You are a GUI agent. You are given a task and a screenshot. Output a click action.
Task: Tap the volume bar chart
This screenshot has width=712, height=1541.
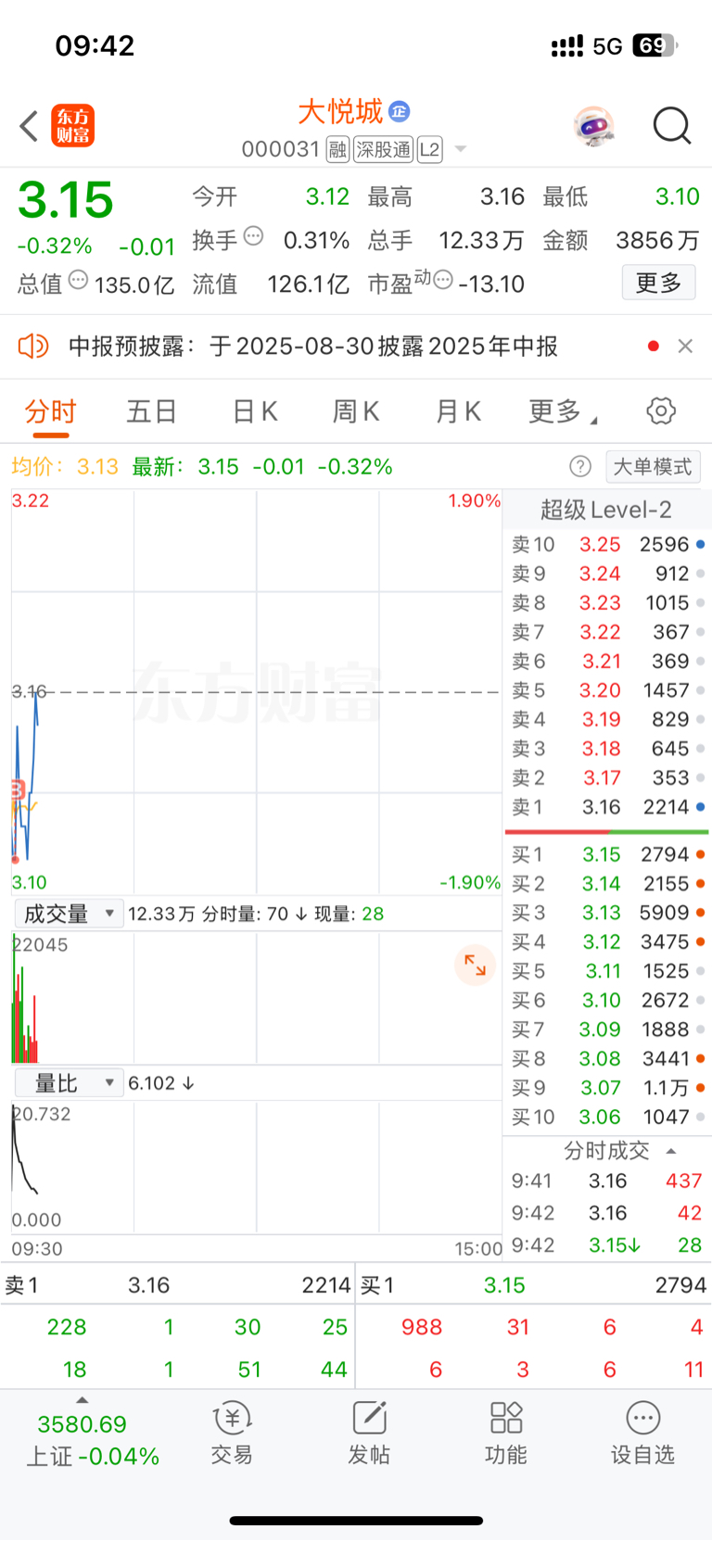point(257,998)
